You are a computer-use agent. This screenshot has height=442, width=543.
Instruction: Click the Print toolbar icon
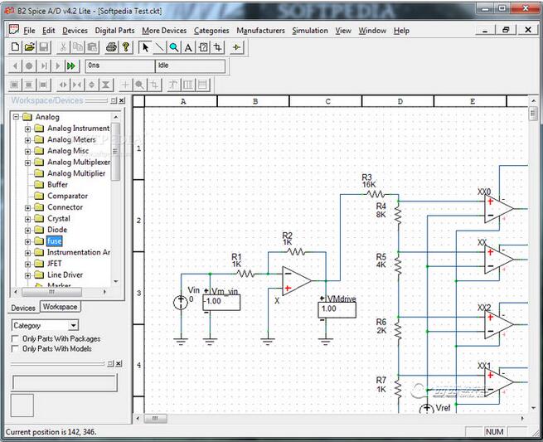coord(111,47)
